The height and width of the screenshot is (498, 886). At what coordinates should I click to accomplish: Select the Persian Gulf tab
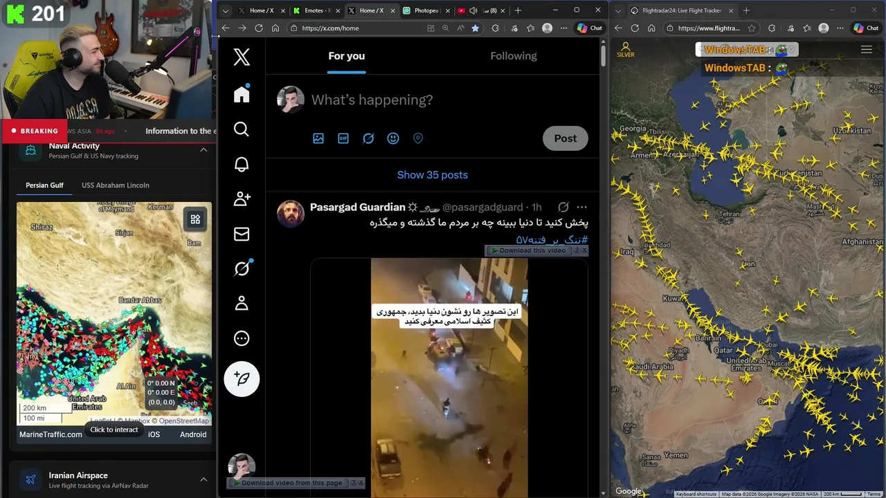pos(44,185)
